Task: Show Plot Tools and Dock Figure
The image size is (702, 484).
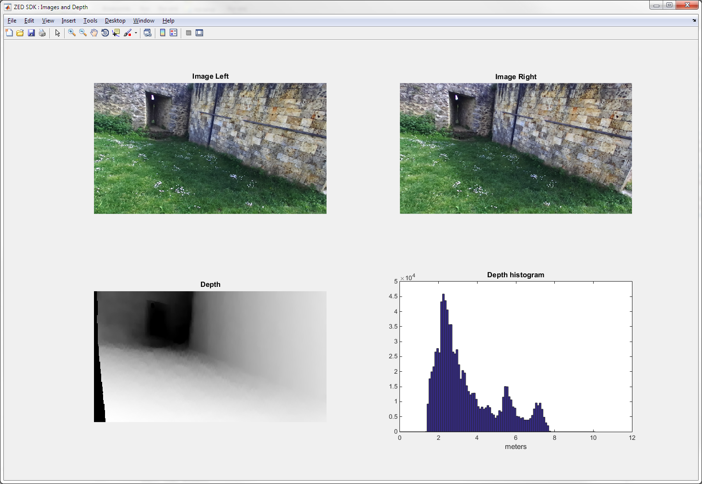Action: [x=199, y=33]
